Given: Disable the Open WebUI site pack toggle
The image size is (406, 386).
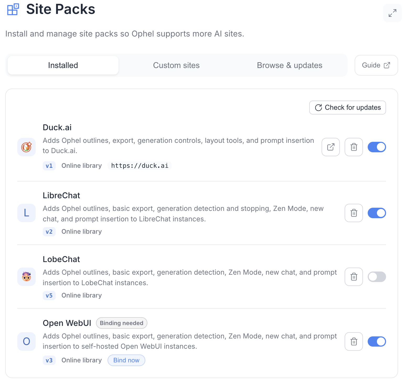Looking at the screenshot, I should point(377,341).
